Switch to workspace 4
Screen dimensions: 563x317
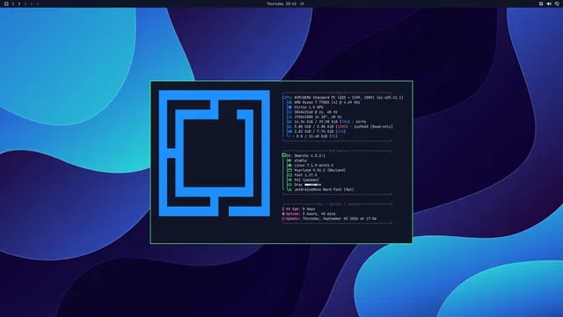(32, 4)
